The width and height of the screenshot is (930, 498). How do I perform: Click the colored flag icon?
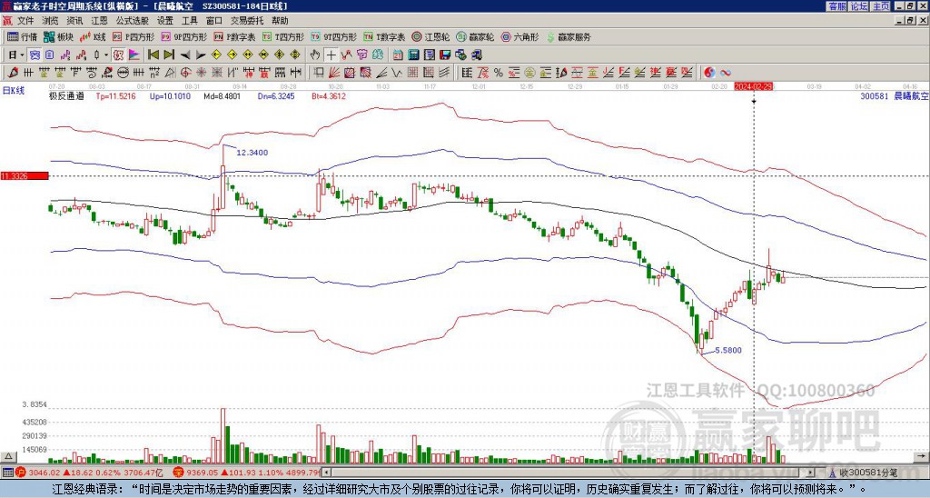134,55
